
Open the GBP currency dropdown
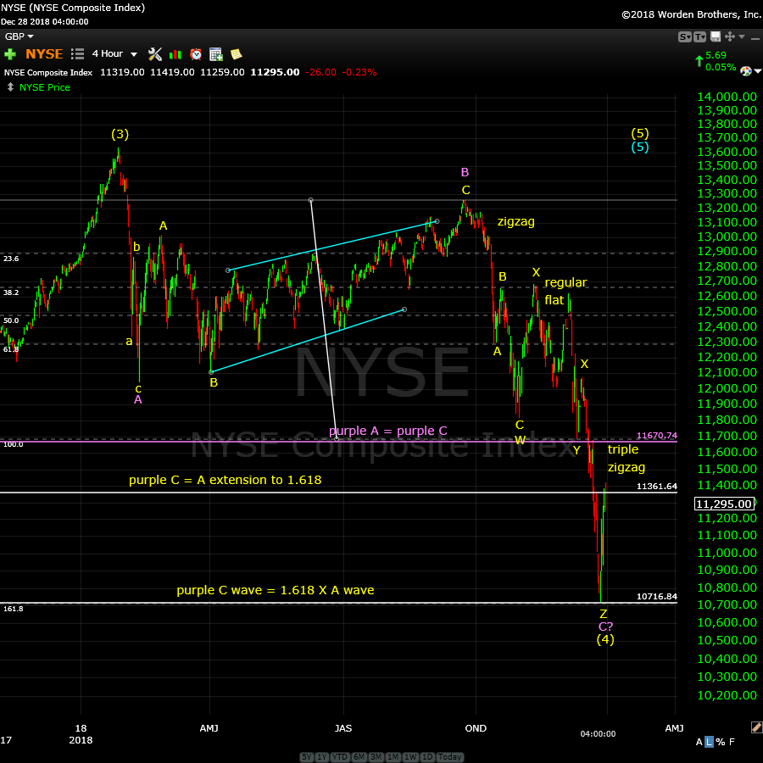coord(19,36)
